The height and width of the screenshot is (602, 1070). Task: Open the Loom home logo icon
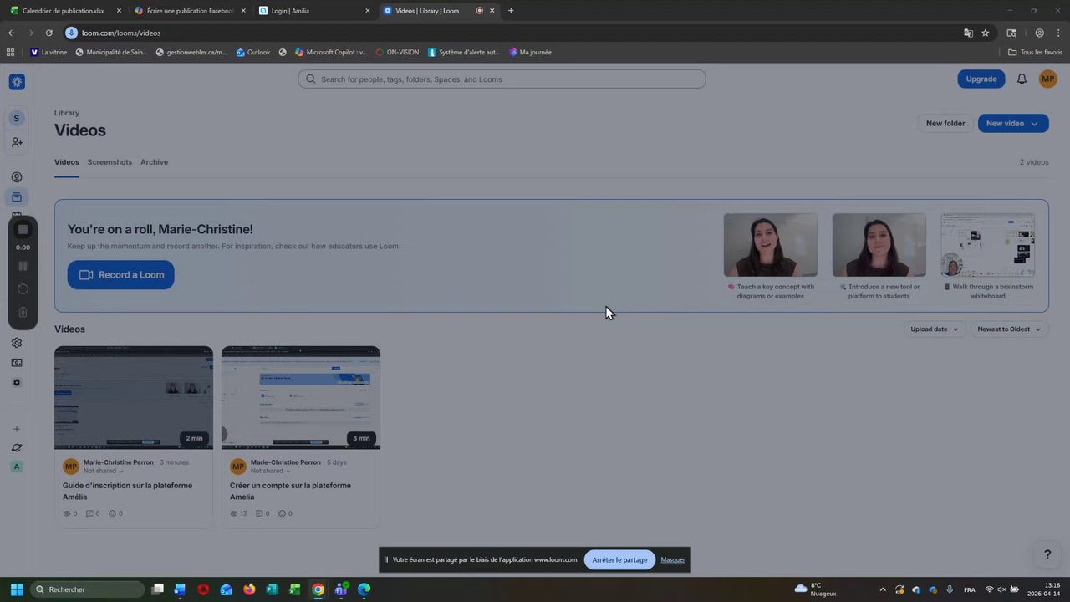pyautogui.click(x=17, y=81)
